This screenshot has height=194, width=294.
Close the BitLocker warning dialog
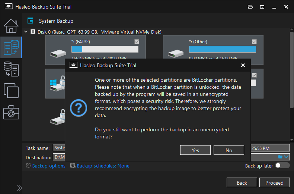coord(243,65)
